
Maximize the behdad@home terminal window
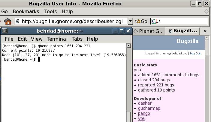pos(122,31)
